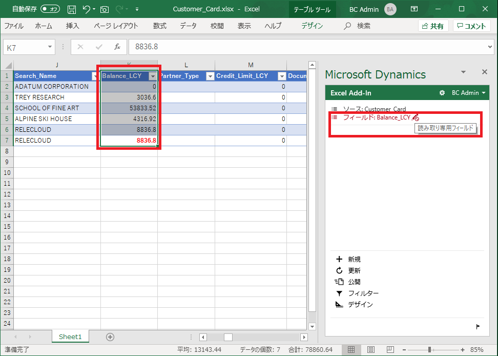The image size is (498, 356).
Task: Select the cell with value 53833.52
Action: tap(129, 108)
